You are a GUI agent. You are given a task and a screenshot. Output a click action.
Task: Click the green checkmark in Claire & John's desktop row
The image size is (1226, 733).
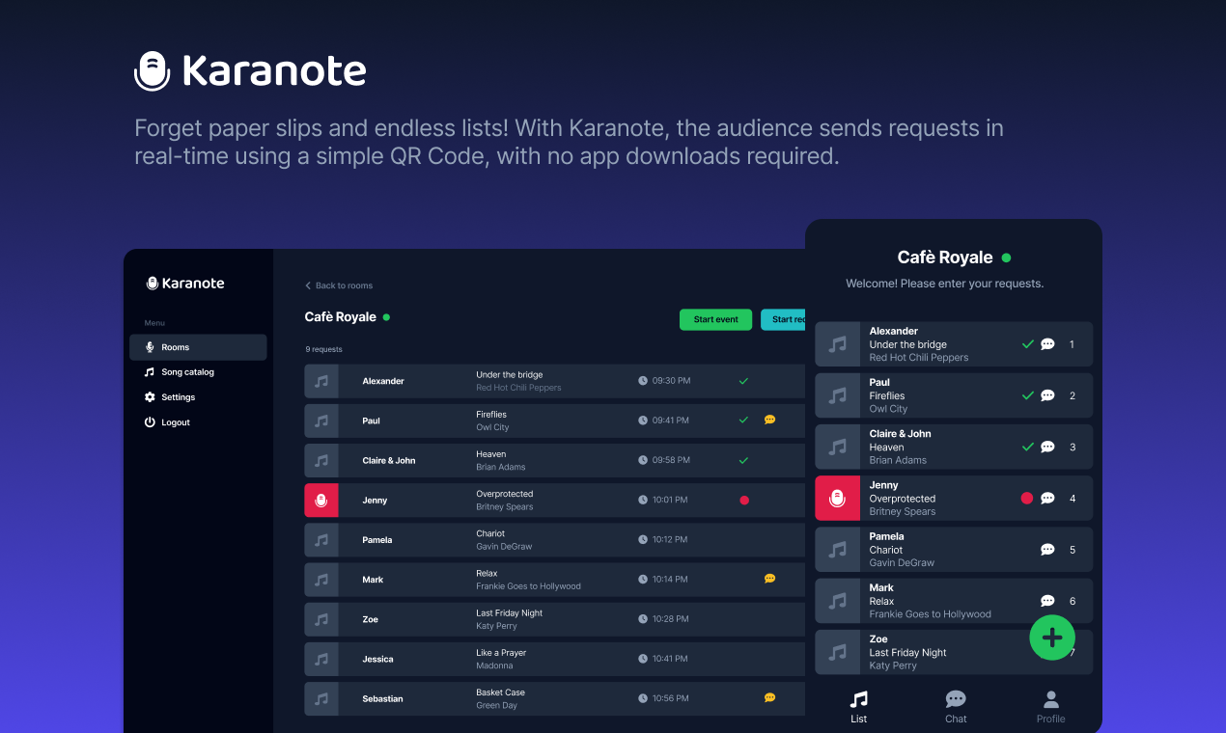[743, 460]
